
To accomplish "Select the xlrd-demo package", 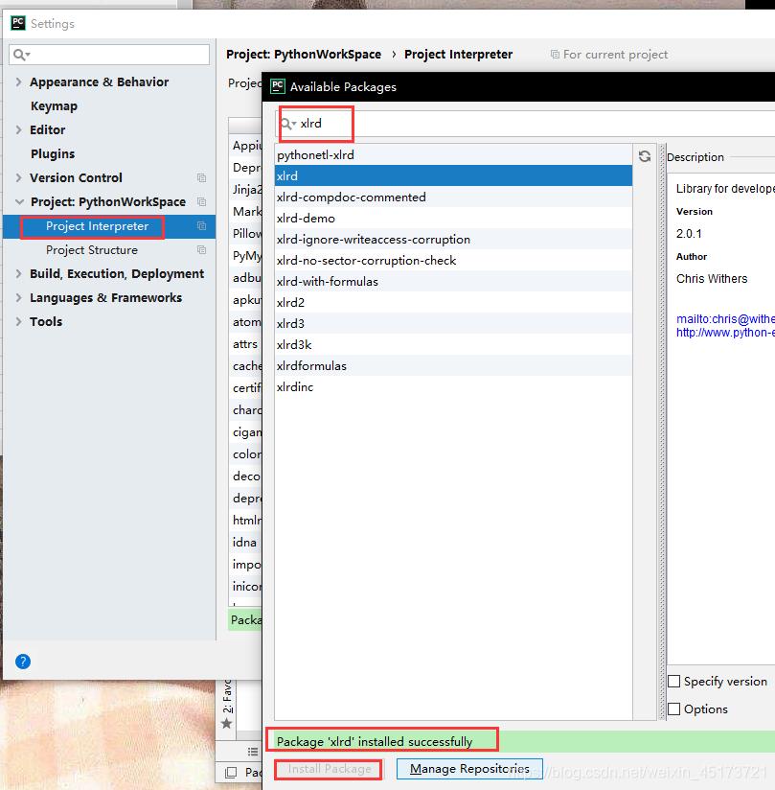I will coord(453,219).
